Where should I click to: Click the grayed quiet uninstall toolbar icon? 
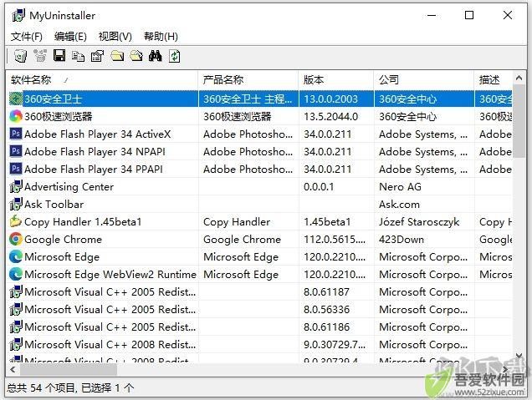tap(40, 56)
